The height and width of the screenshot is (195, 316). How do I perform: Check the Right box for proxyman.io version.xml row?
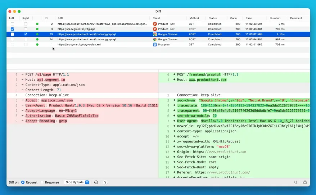[x=26, y=45]
